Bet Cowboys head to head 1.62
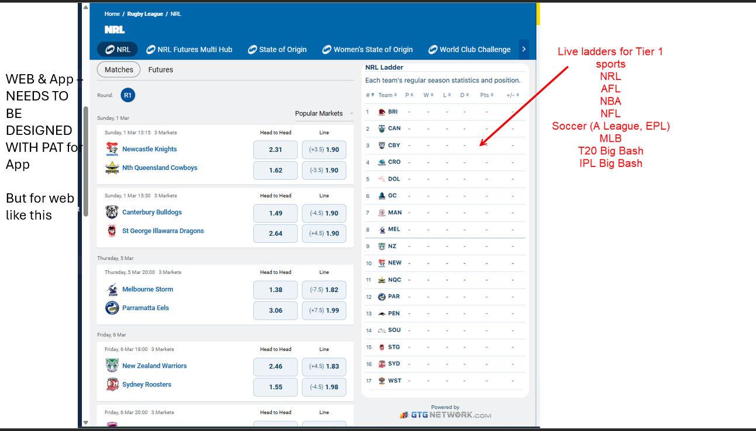 coord(275,171)
